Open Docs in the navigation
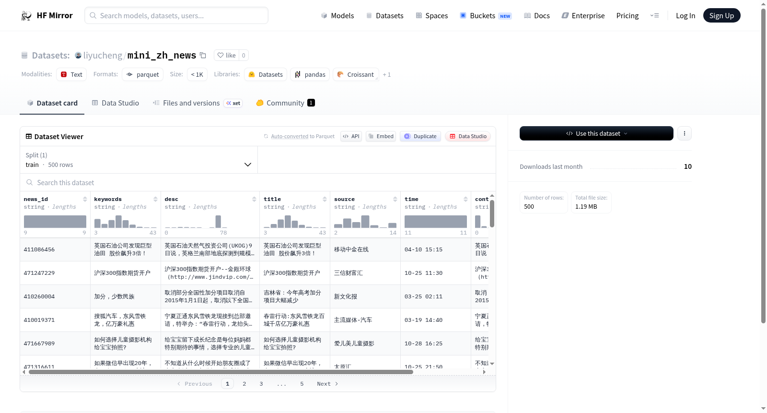Image resolution: width=767 pixels, height=413 pixels. tap(537, 16)
